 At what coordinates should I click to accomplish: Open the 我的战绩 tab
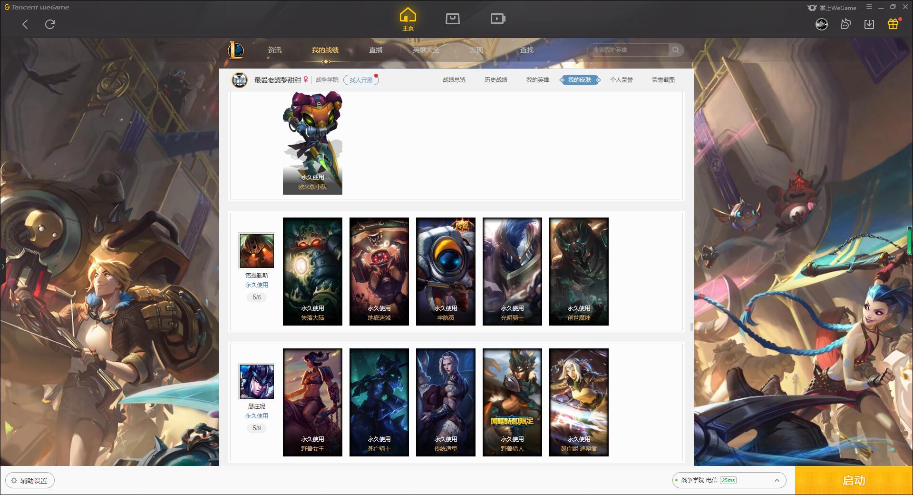click(325, 50)
